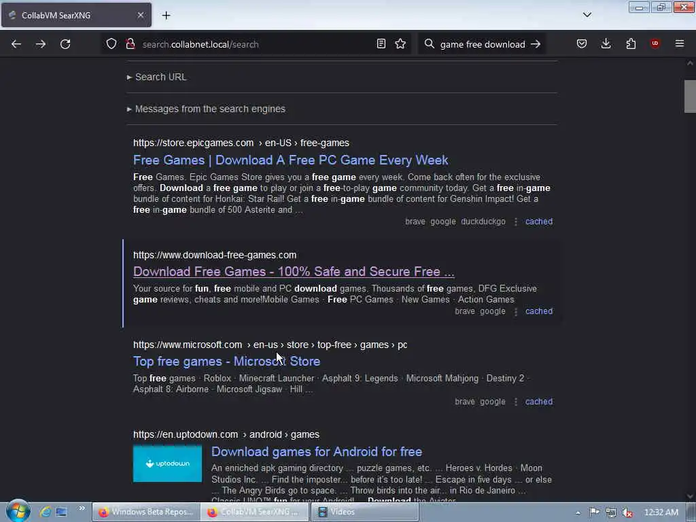This screenshot has height=522, width=696.
Task: Reload the page with the refresh icon
Action: click(x=65, y=44)
